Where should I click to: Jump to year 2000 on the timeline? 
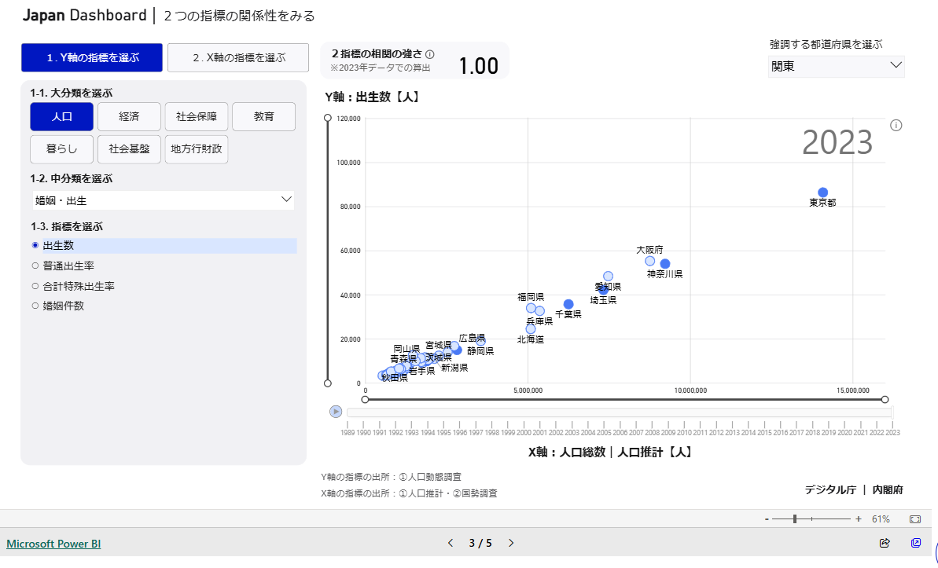click(524, 432)
